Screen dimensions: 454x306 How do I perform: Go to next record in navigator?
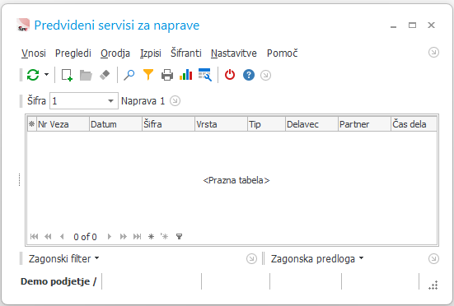click(110, 237)
